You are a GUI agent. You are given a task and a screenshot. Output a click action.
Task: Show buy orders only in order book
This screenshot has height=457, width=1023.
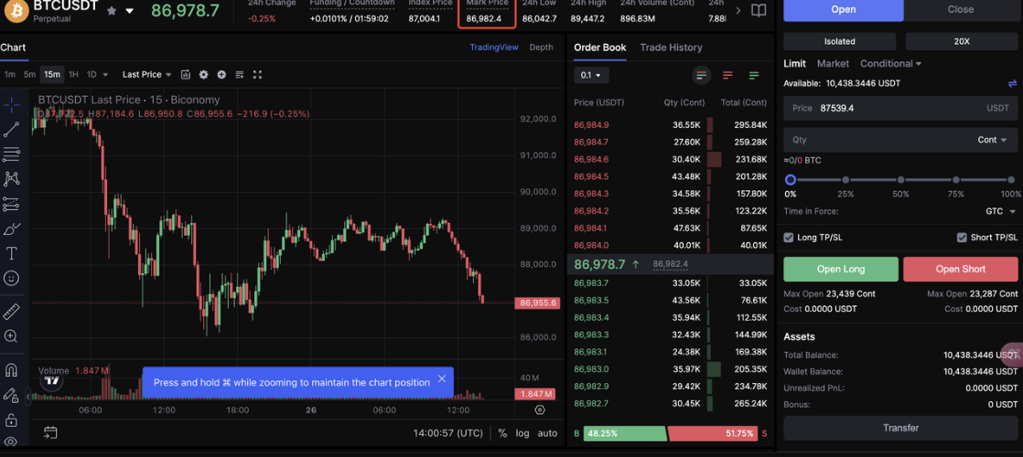point(754,75)
